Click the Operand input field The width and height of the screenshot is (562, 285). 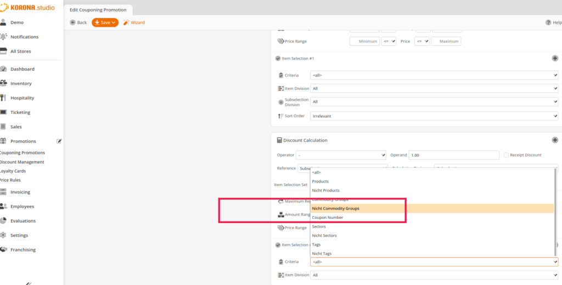454,155
